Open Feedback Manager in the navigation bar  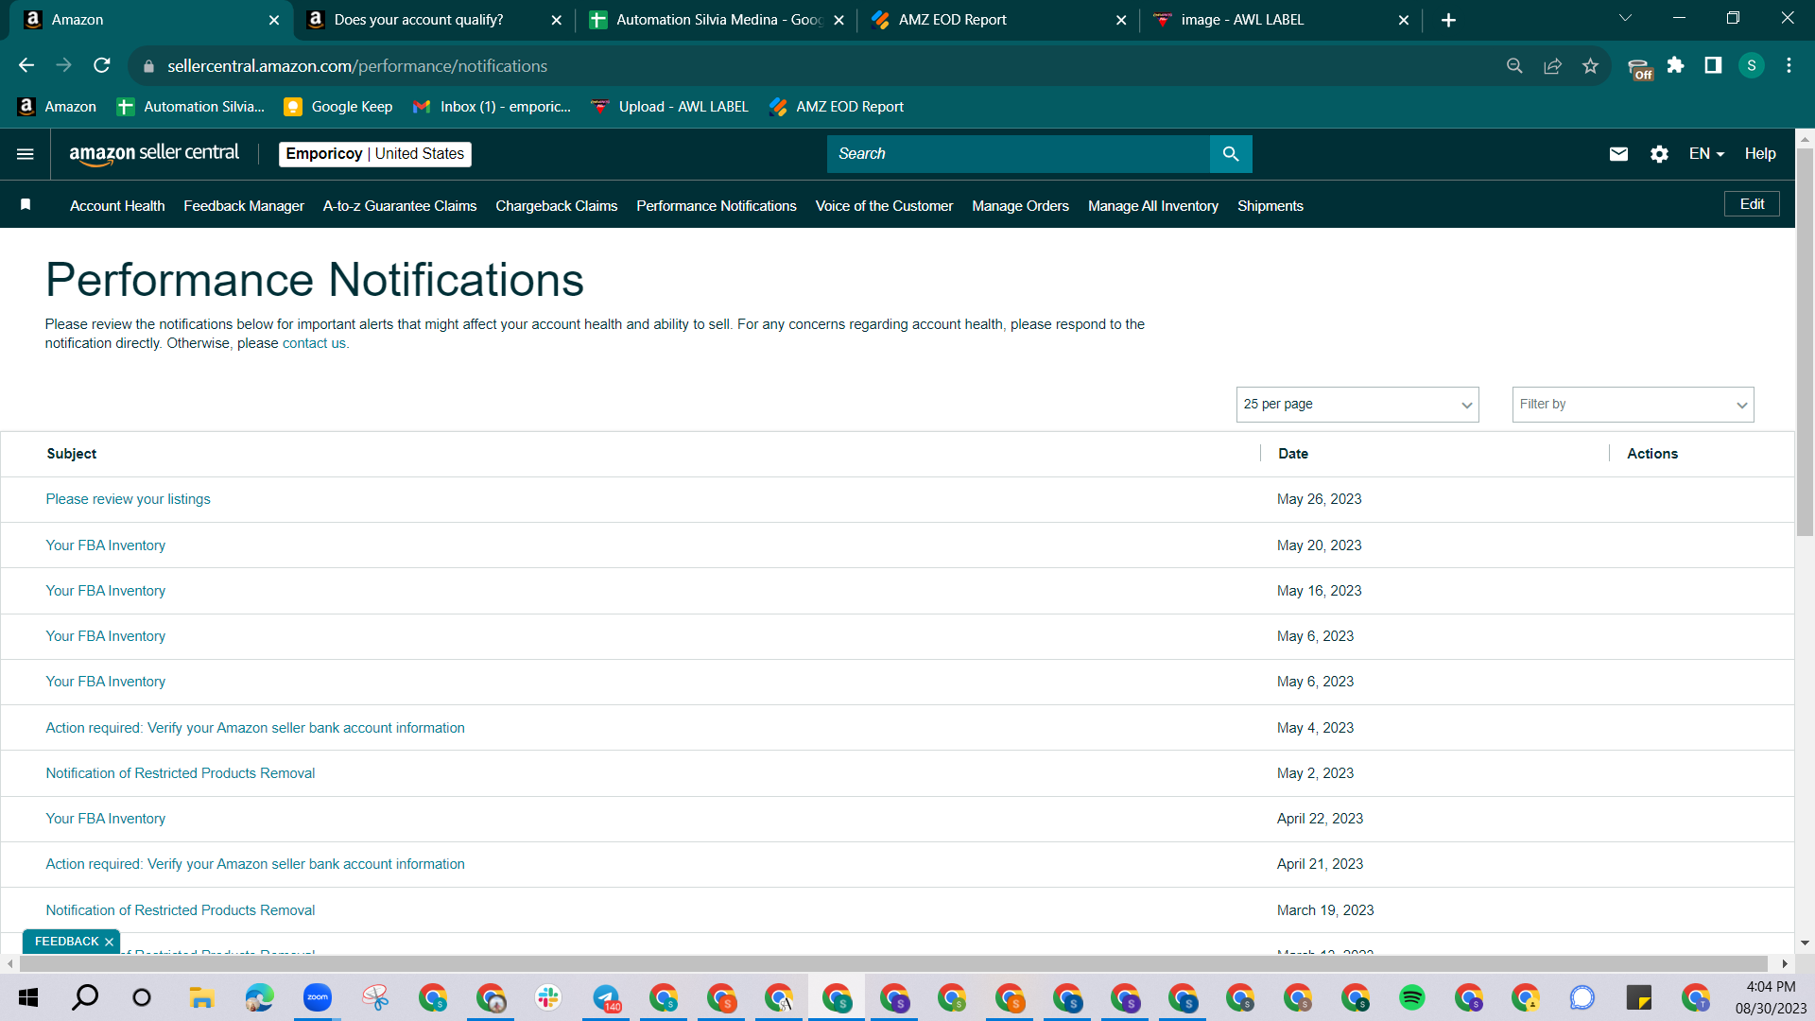point(244,206)
